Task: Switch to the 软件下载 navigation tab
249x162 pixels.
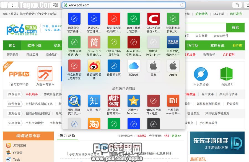Action: point(34,45)
